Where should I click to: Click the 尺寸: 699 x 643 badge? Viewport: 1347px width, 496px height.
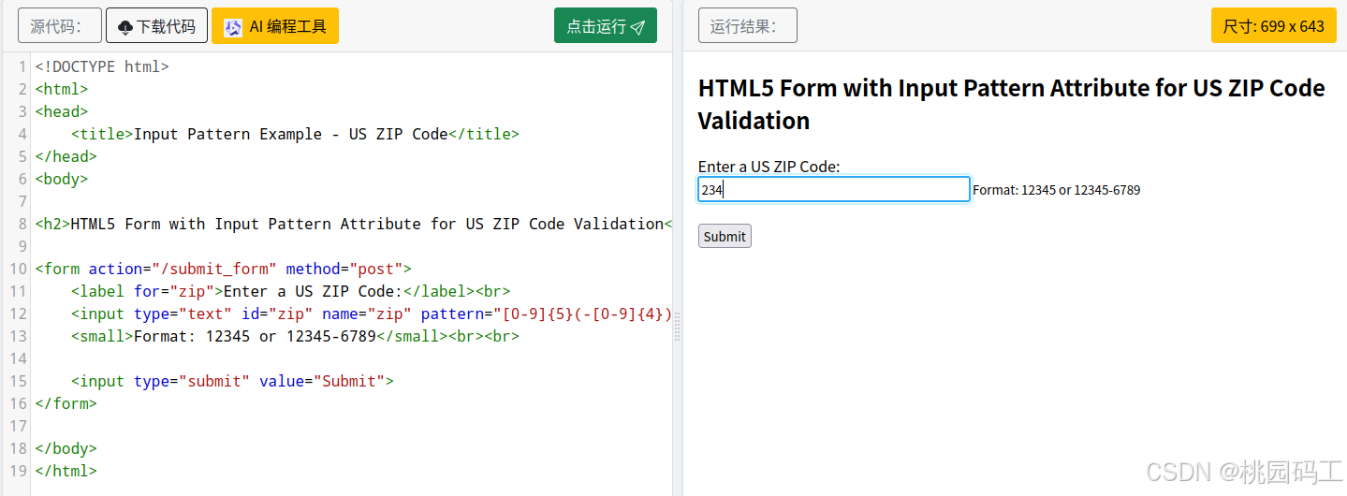click(x=1273, y=26)
